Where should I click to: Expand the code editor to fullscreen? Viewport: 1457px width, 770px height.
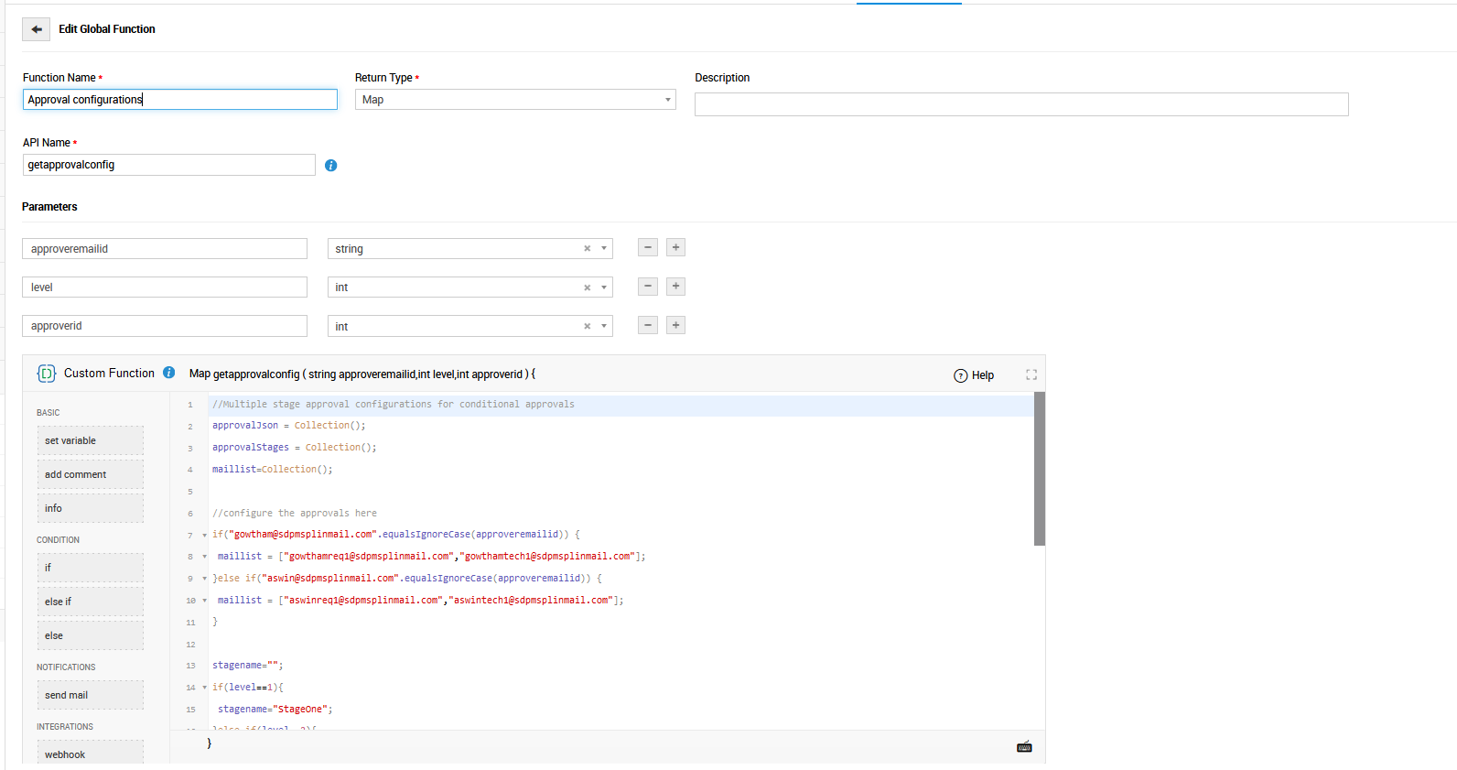click(1031, 374)
